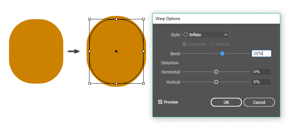
Task: Select the Vertical radio button
Action: [212, 44]
